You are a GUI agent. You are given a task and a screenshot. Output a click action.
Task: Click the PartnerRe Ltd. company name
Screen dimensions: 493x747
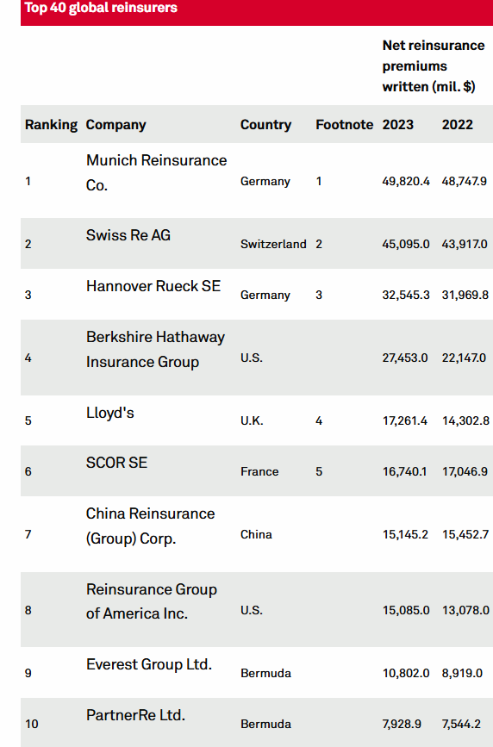135,715
